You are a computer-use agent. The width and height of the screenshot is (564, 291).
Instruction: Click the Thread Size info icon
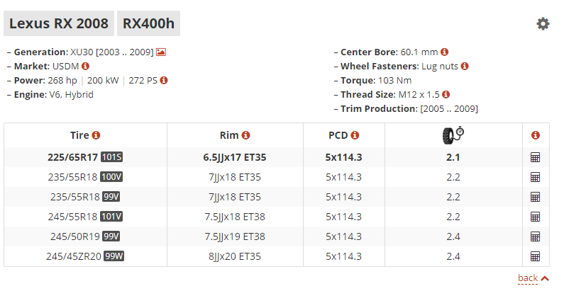pyautogui.click(x=446, y=94)
